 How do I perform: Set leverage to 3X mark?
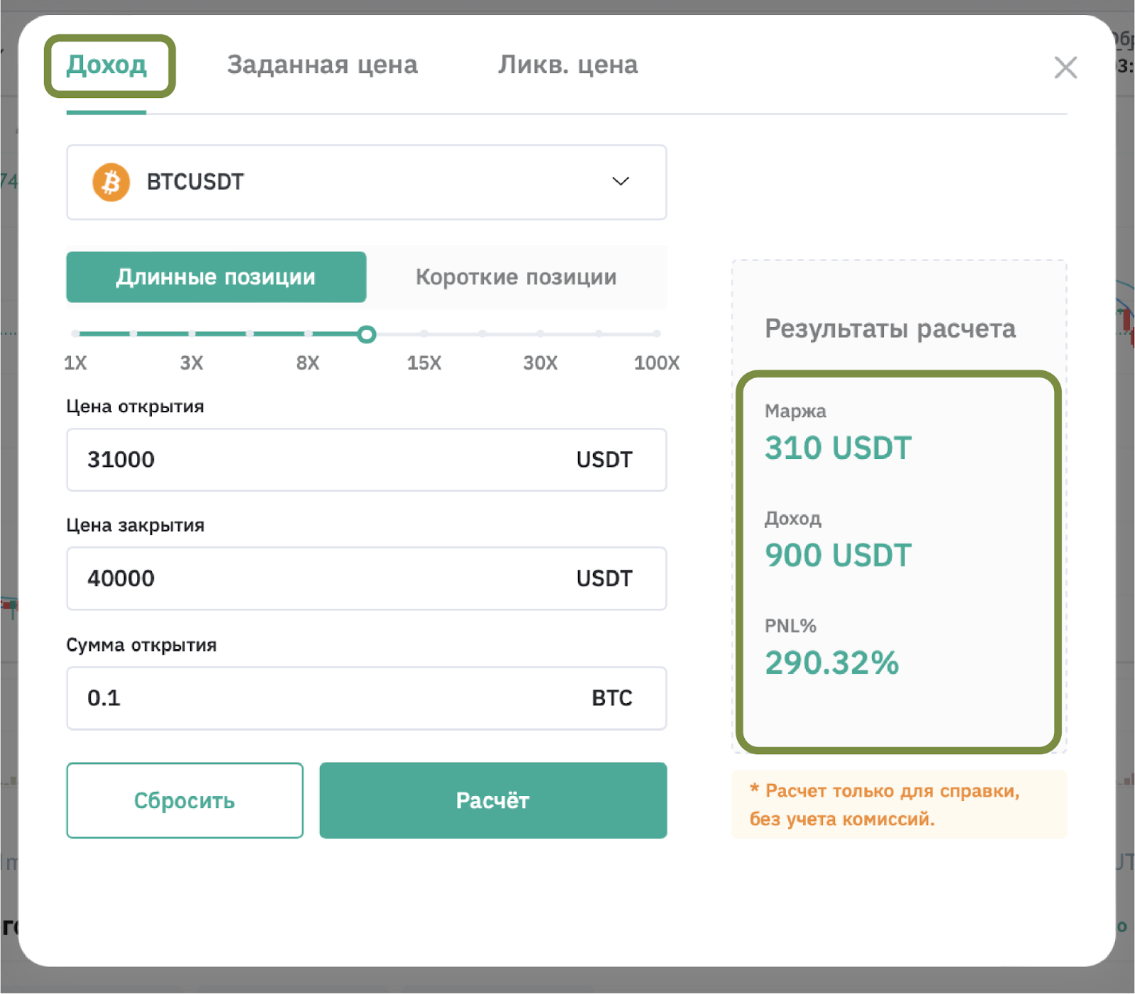pyautogui.click(x=192, y=333)
